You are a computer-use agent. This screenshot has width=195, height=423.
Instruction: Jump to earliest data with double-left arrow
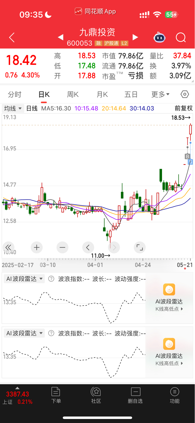pyautogui.click(x=8, y=247)
